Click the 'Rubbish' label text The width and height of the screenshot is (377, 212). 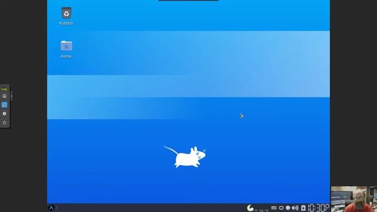pyautogui.click(x=67, y=23)
